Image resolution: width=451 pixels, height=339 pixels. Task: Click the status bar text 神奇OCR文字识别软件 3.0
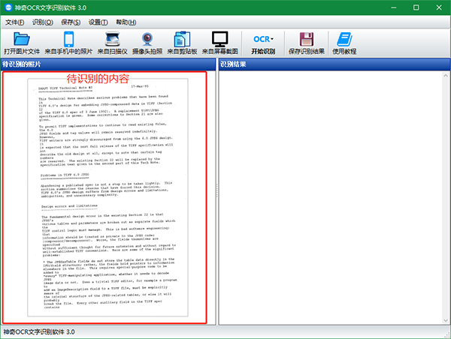point(39,331)
